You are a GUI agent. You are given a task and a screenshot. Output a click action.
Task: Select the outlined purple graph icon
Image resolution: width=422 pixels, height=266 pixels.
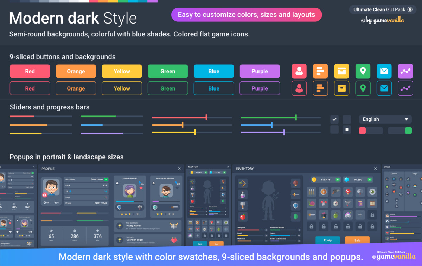click(405, 88)
